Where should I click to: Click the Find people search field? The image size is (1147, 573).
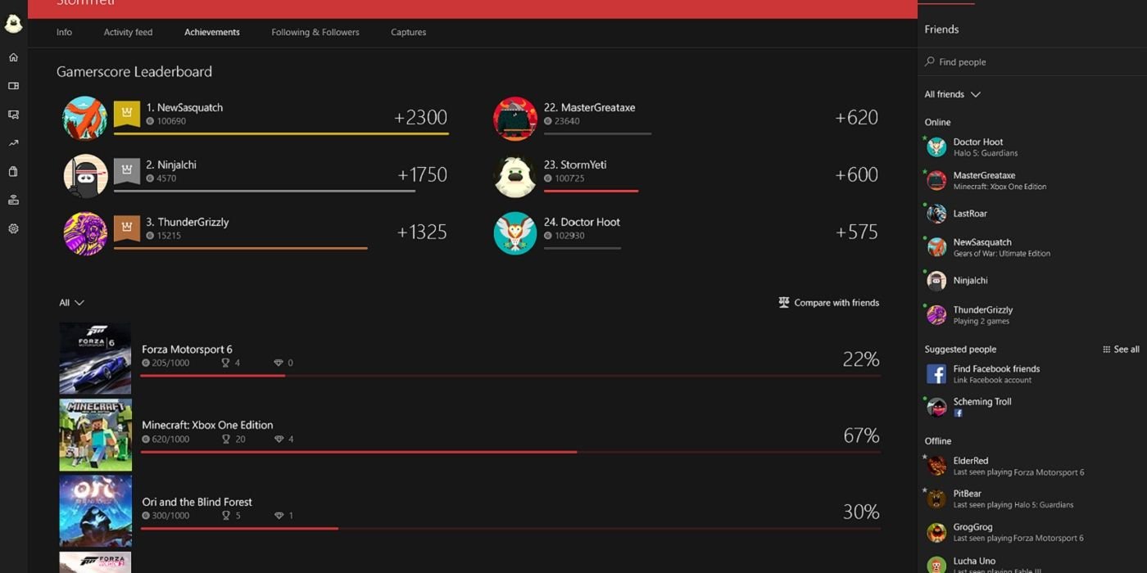pyautogui.click(x=1032, y=61)
